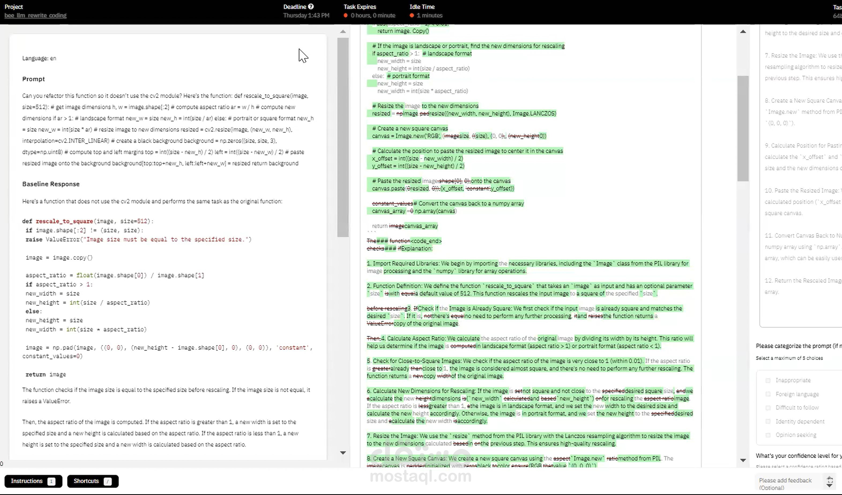The width and height of the screenshot is (842, 495).
Task: Click the Language: en text
Action: pos(39,58)
